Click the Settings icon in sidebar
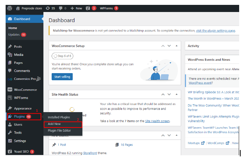 10,141
